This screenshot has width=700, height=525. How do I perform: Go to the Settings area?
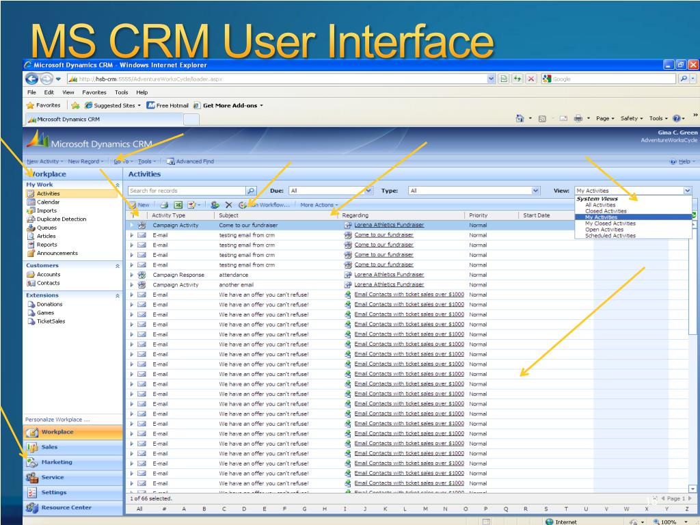[x=72, y=492]
